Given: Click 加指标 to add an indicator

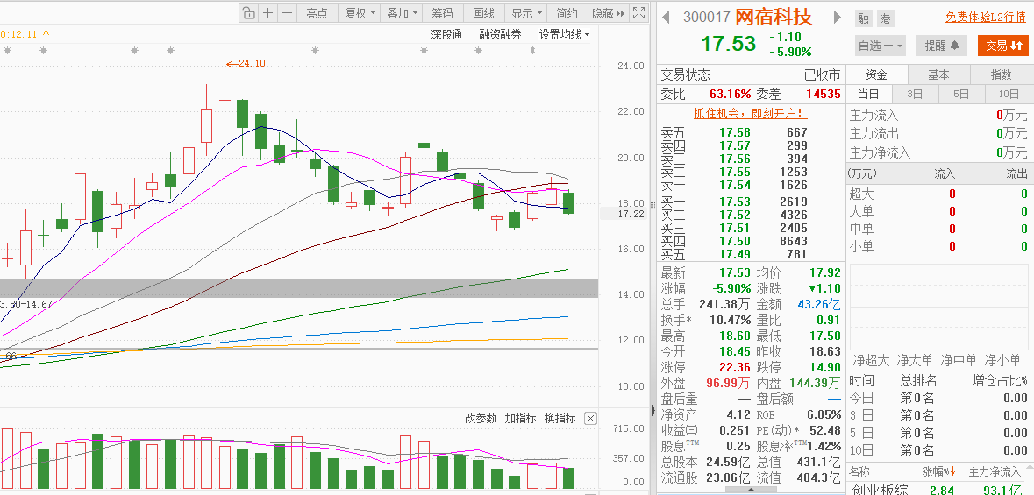Looking at the screenshot, I should point(520,418).
